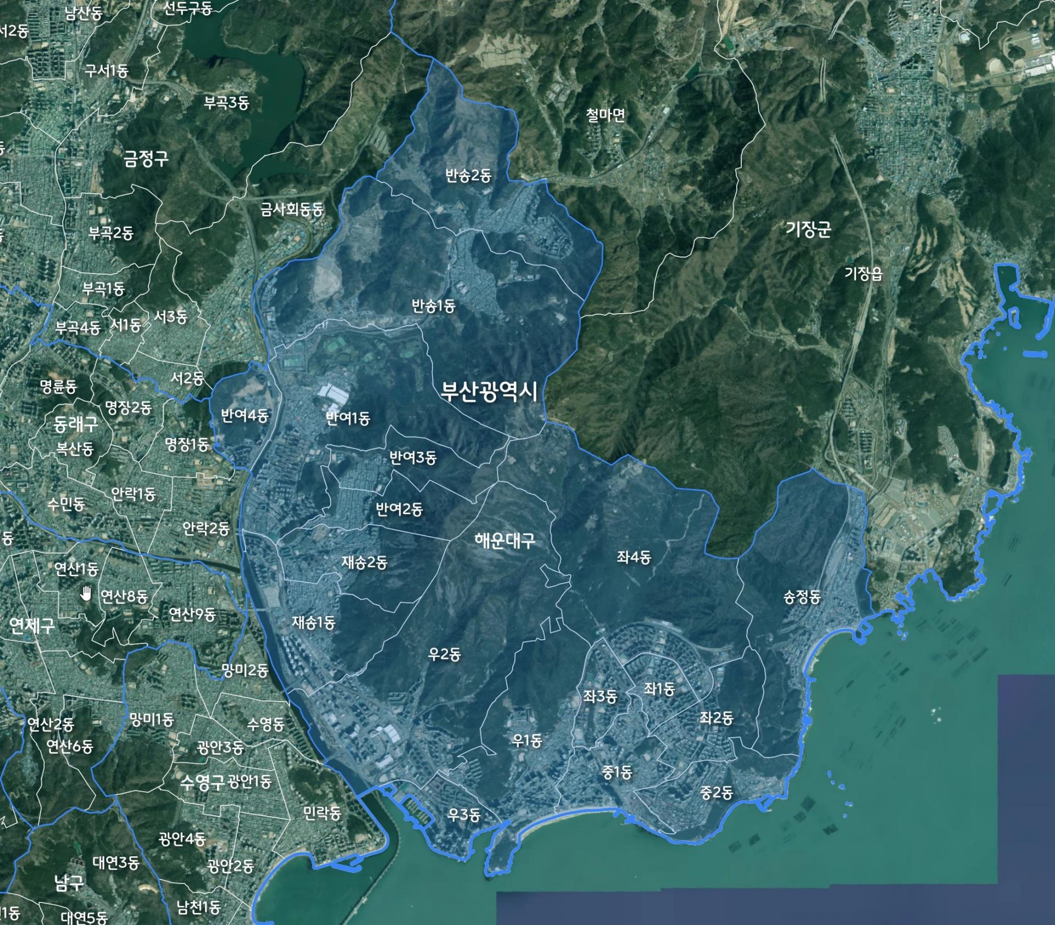Click the 재송1동 map label
The height and width of the screenshot is (925, 1055).
[313, 622]
